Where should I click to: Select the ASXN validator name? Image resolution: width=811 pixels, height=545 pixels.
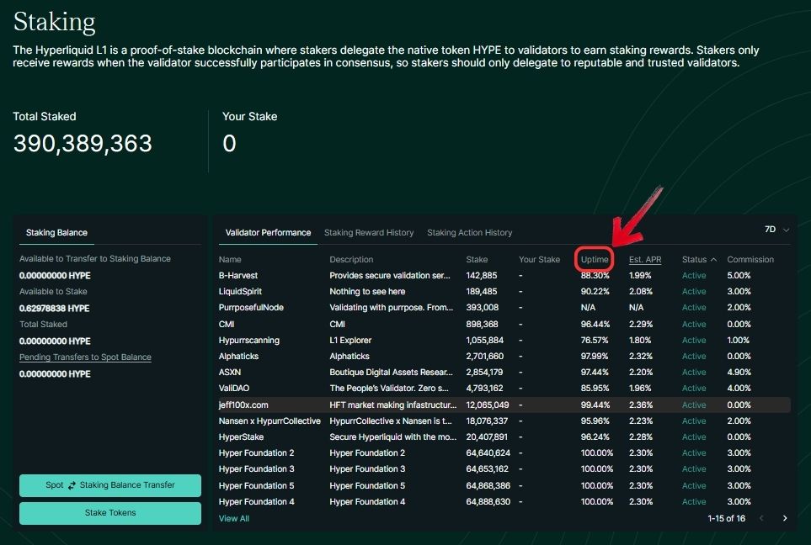pos(230,372)
